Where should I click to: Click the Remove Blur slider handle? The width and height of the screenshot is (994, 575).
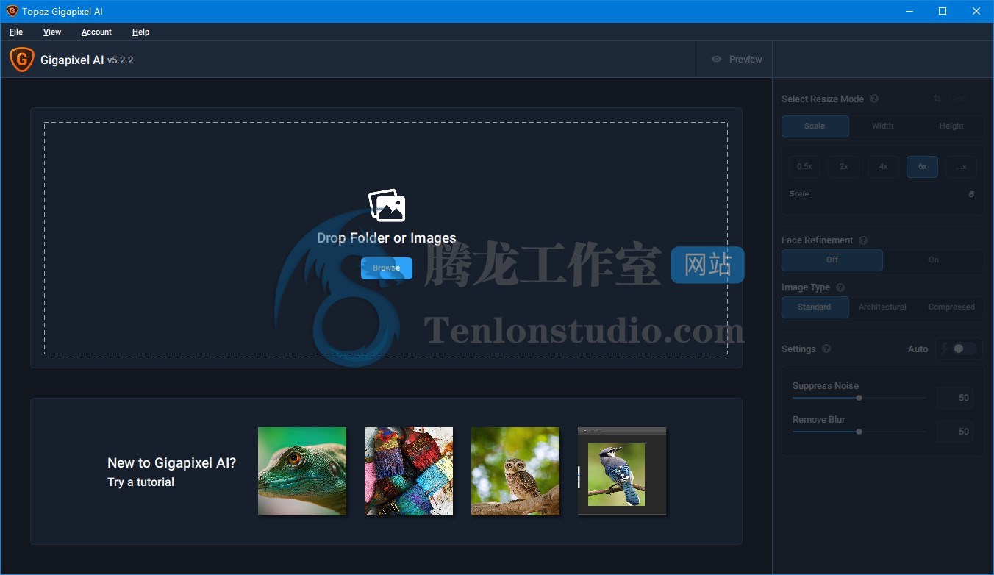pos(859,432)
